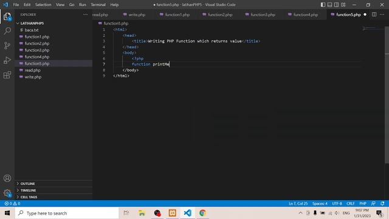
Task: Show hidden system tray icons
Action: 300,213
